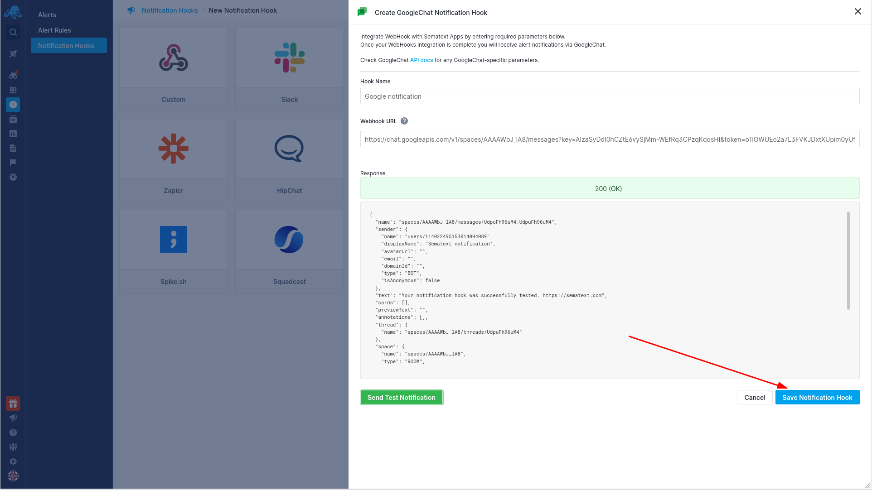
Task: Click the Slack integration icon
Action: point(289,57)
